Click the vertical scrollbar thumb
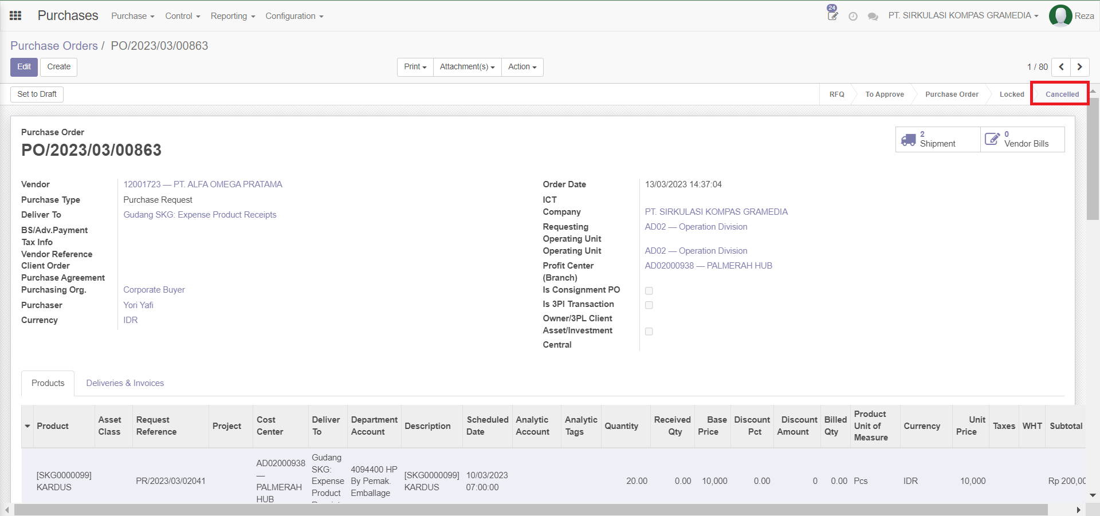 pyautogui.click(x=1093, y=159)
